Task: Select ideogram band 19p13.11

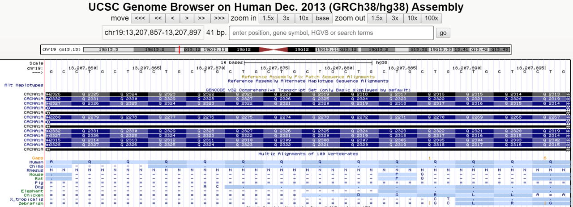Action: coord(215,50)
